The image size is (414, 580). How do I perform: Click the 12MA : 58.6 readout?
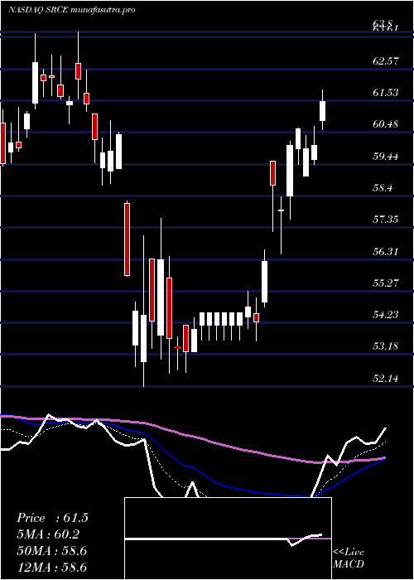tap(52, 568)
